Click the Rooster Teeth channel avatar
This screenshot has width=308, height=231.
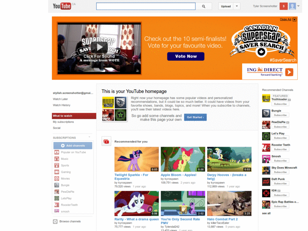(x=266, y=148)
